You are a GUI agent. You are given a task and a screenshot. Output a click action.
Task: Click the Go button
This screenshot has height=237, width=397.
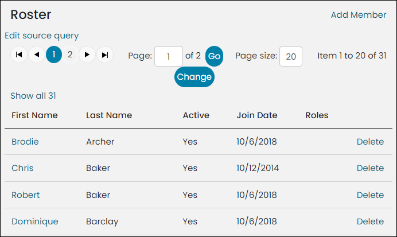[x=214, y=56]
